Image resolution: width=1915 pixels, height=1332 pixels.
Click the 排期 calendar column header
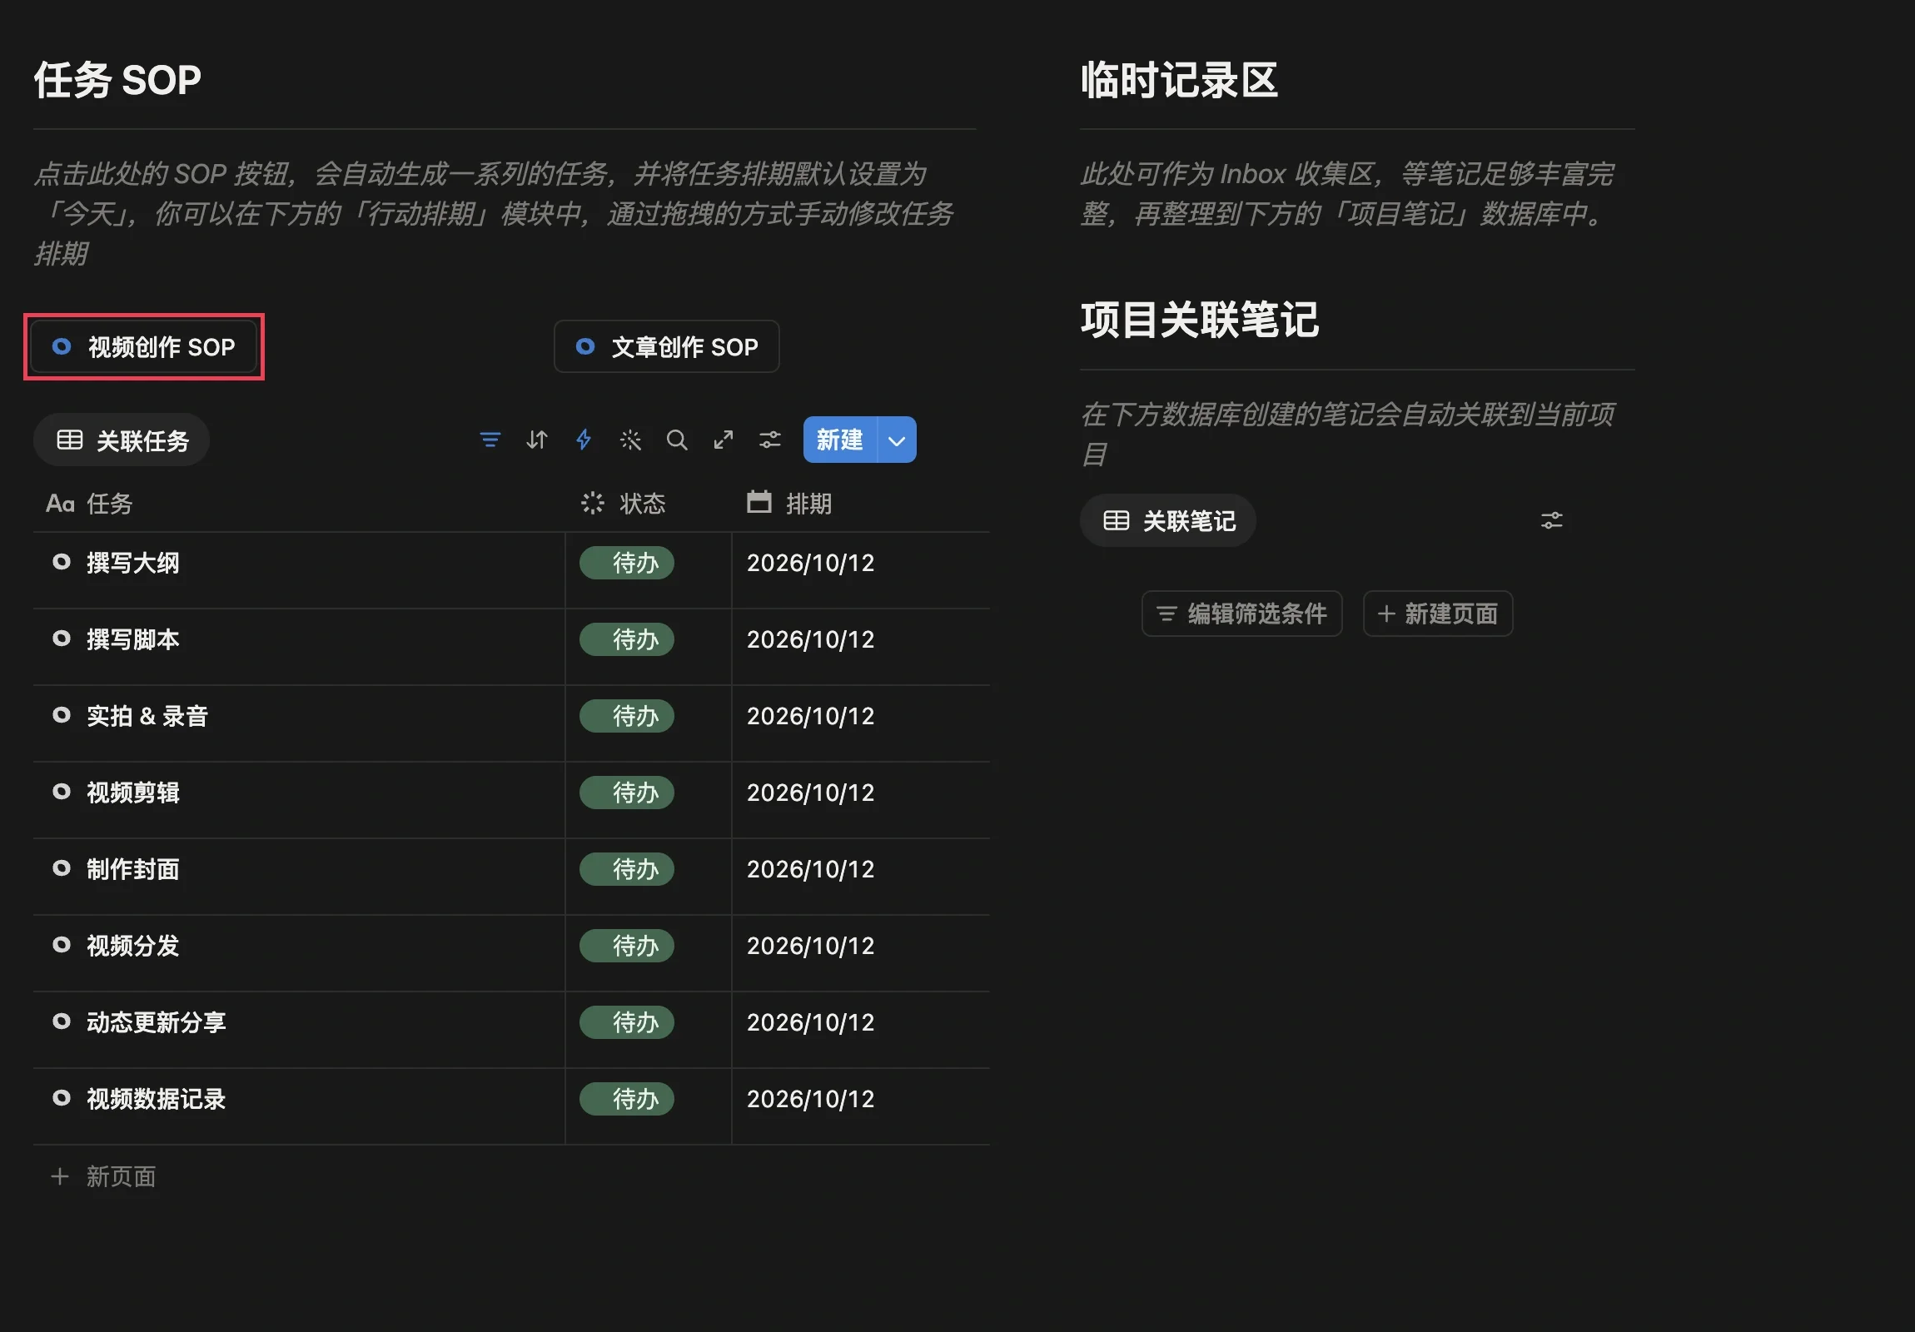789,503
